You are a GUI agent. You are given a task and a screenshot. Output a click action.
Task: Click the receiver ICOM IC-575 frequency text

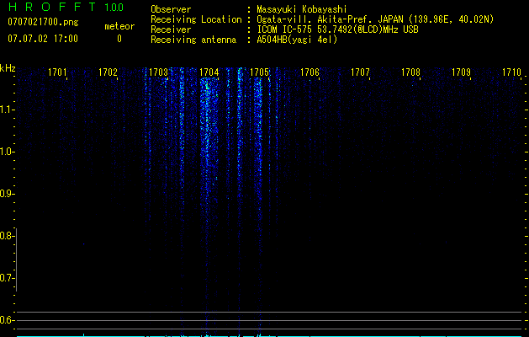point(337,29)
